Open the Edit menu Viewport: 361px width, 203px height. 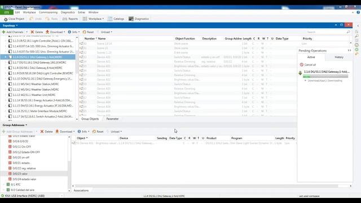(17, 12)
